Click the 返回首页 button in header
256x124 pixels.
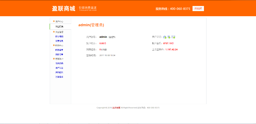[198, 9]
